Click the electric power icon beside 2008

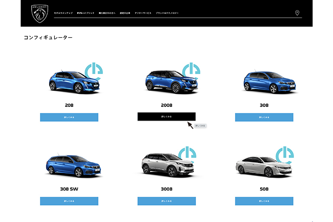[191, 70]
